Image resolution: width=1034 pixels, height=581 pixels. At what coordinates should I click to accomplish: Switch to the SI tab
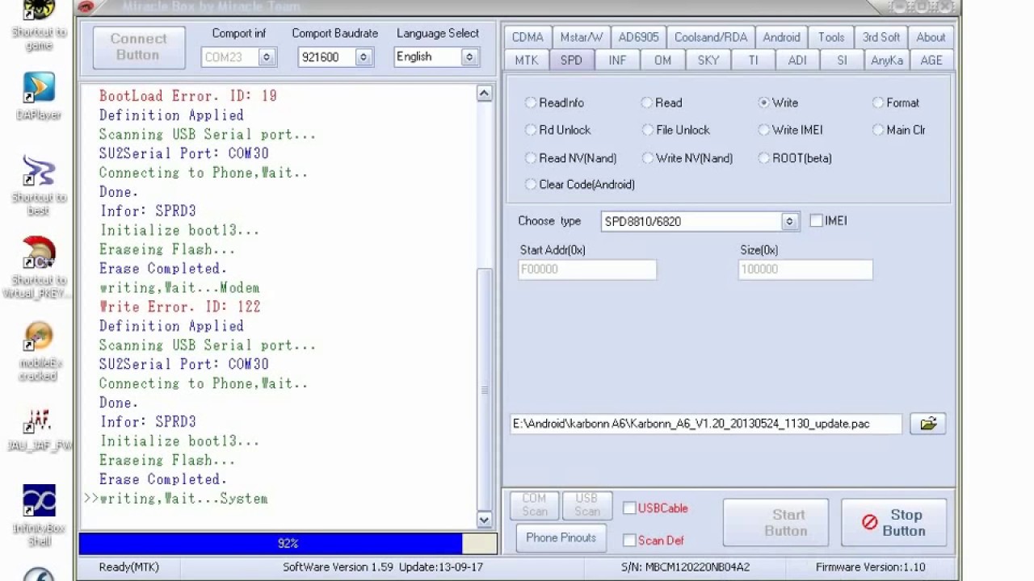tap(842, 61)
